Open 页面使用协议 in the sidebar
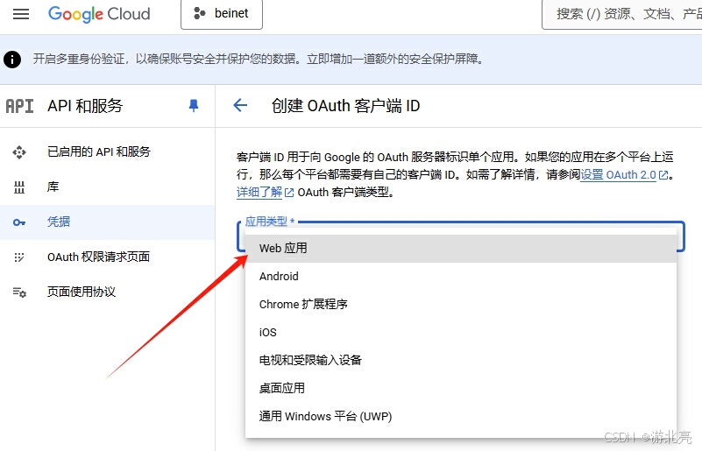Screen dimensions: 702x451 click(108, 292)
